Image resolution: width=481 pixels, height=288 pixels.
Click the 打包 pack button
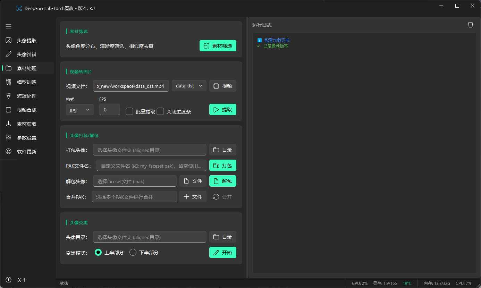222,166
